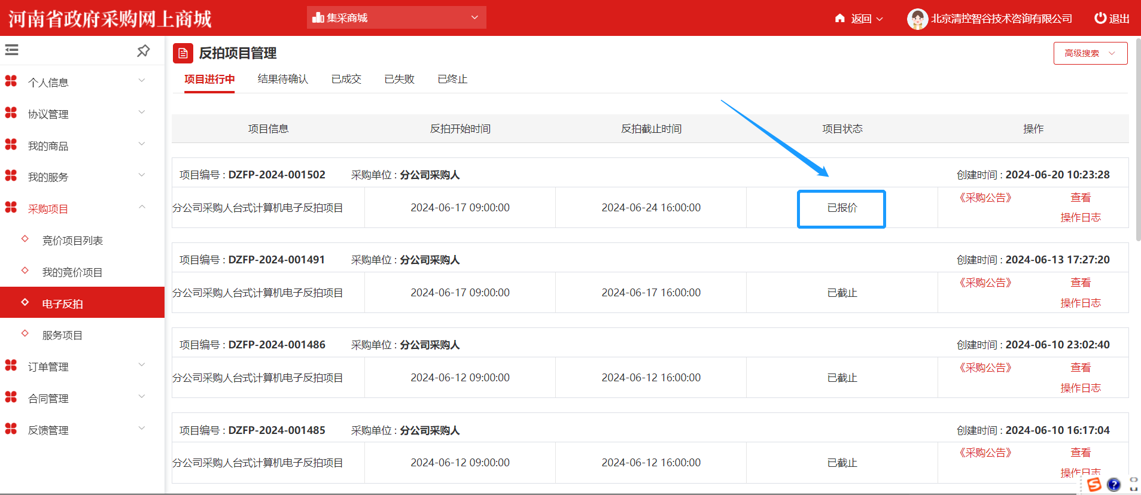Switch to the 已失败 tab
1141x495 pixels.
400,79
